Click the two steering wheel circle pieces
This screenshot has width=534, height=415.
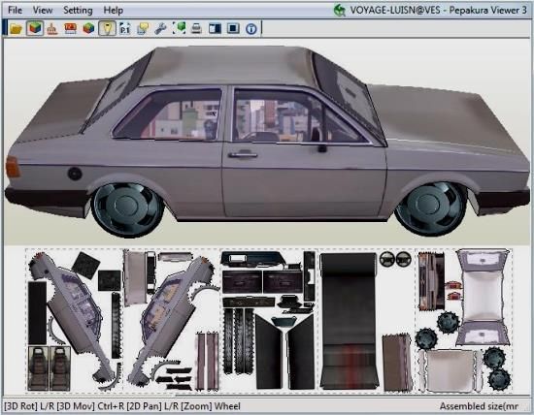[x=395, y=259]
